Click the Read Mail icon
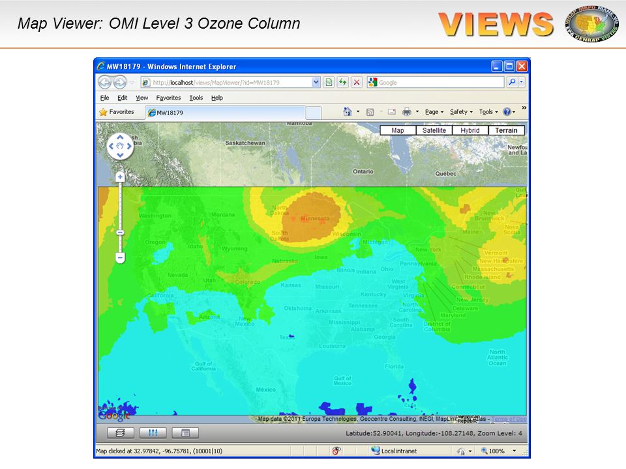This screenshot has height=469, width=626. pos(392,112)
